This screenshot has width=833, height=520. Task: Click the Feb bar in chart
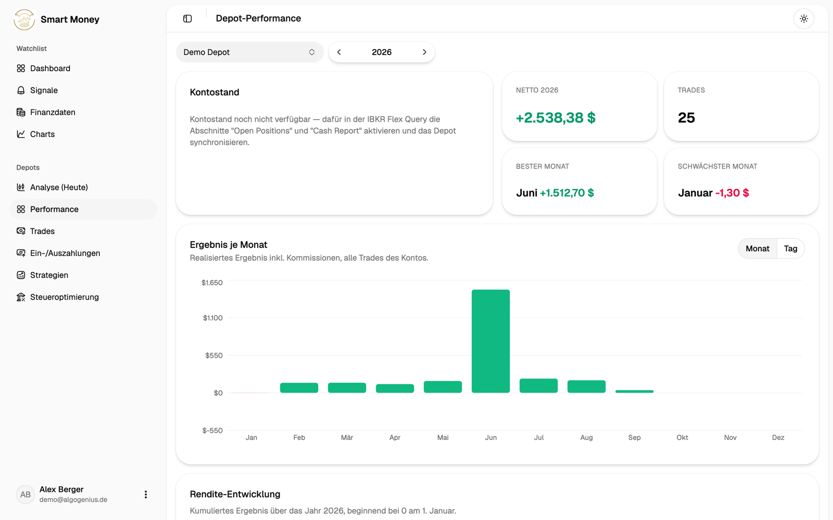[x=299, y=387]
